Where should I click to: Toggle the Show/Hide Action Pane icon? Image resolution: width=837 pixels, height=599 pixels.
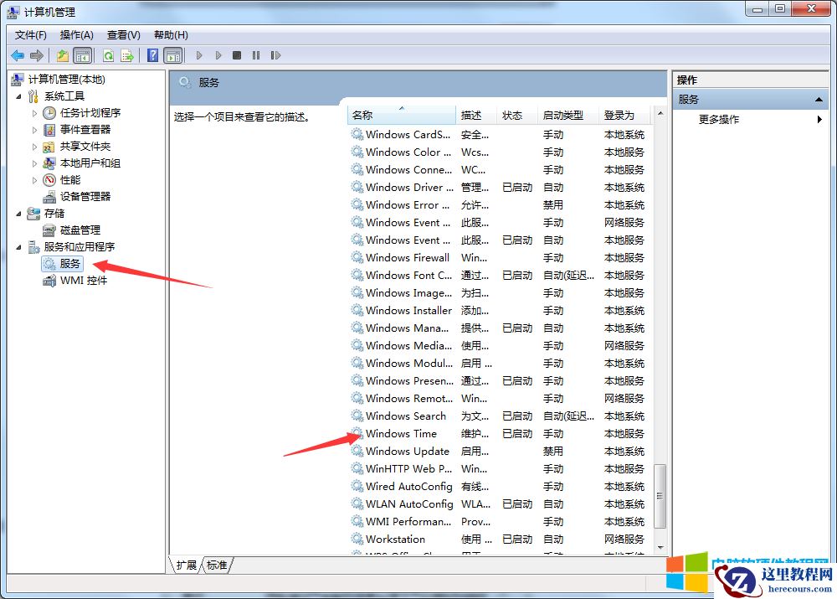click(173, 55)
